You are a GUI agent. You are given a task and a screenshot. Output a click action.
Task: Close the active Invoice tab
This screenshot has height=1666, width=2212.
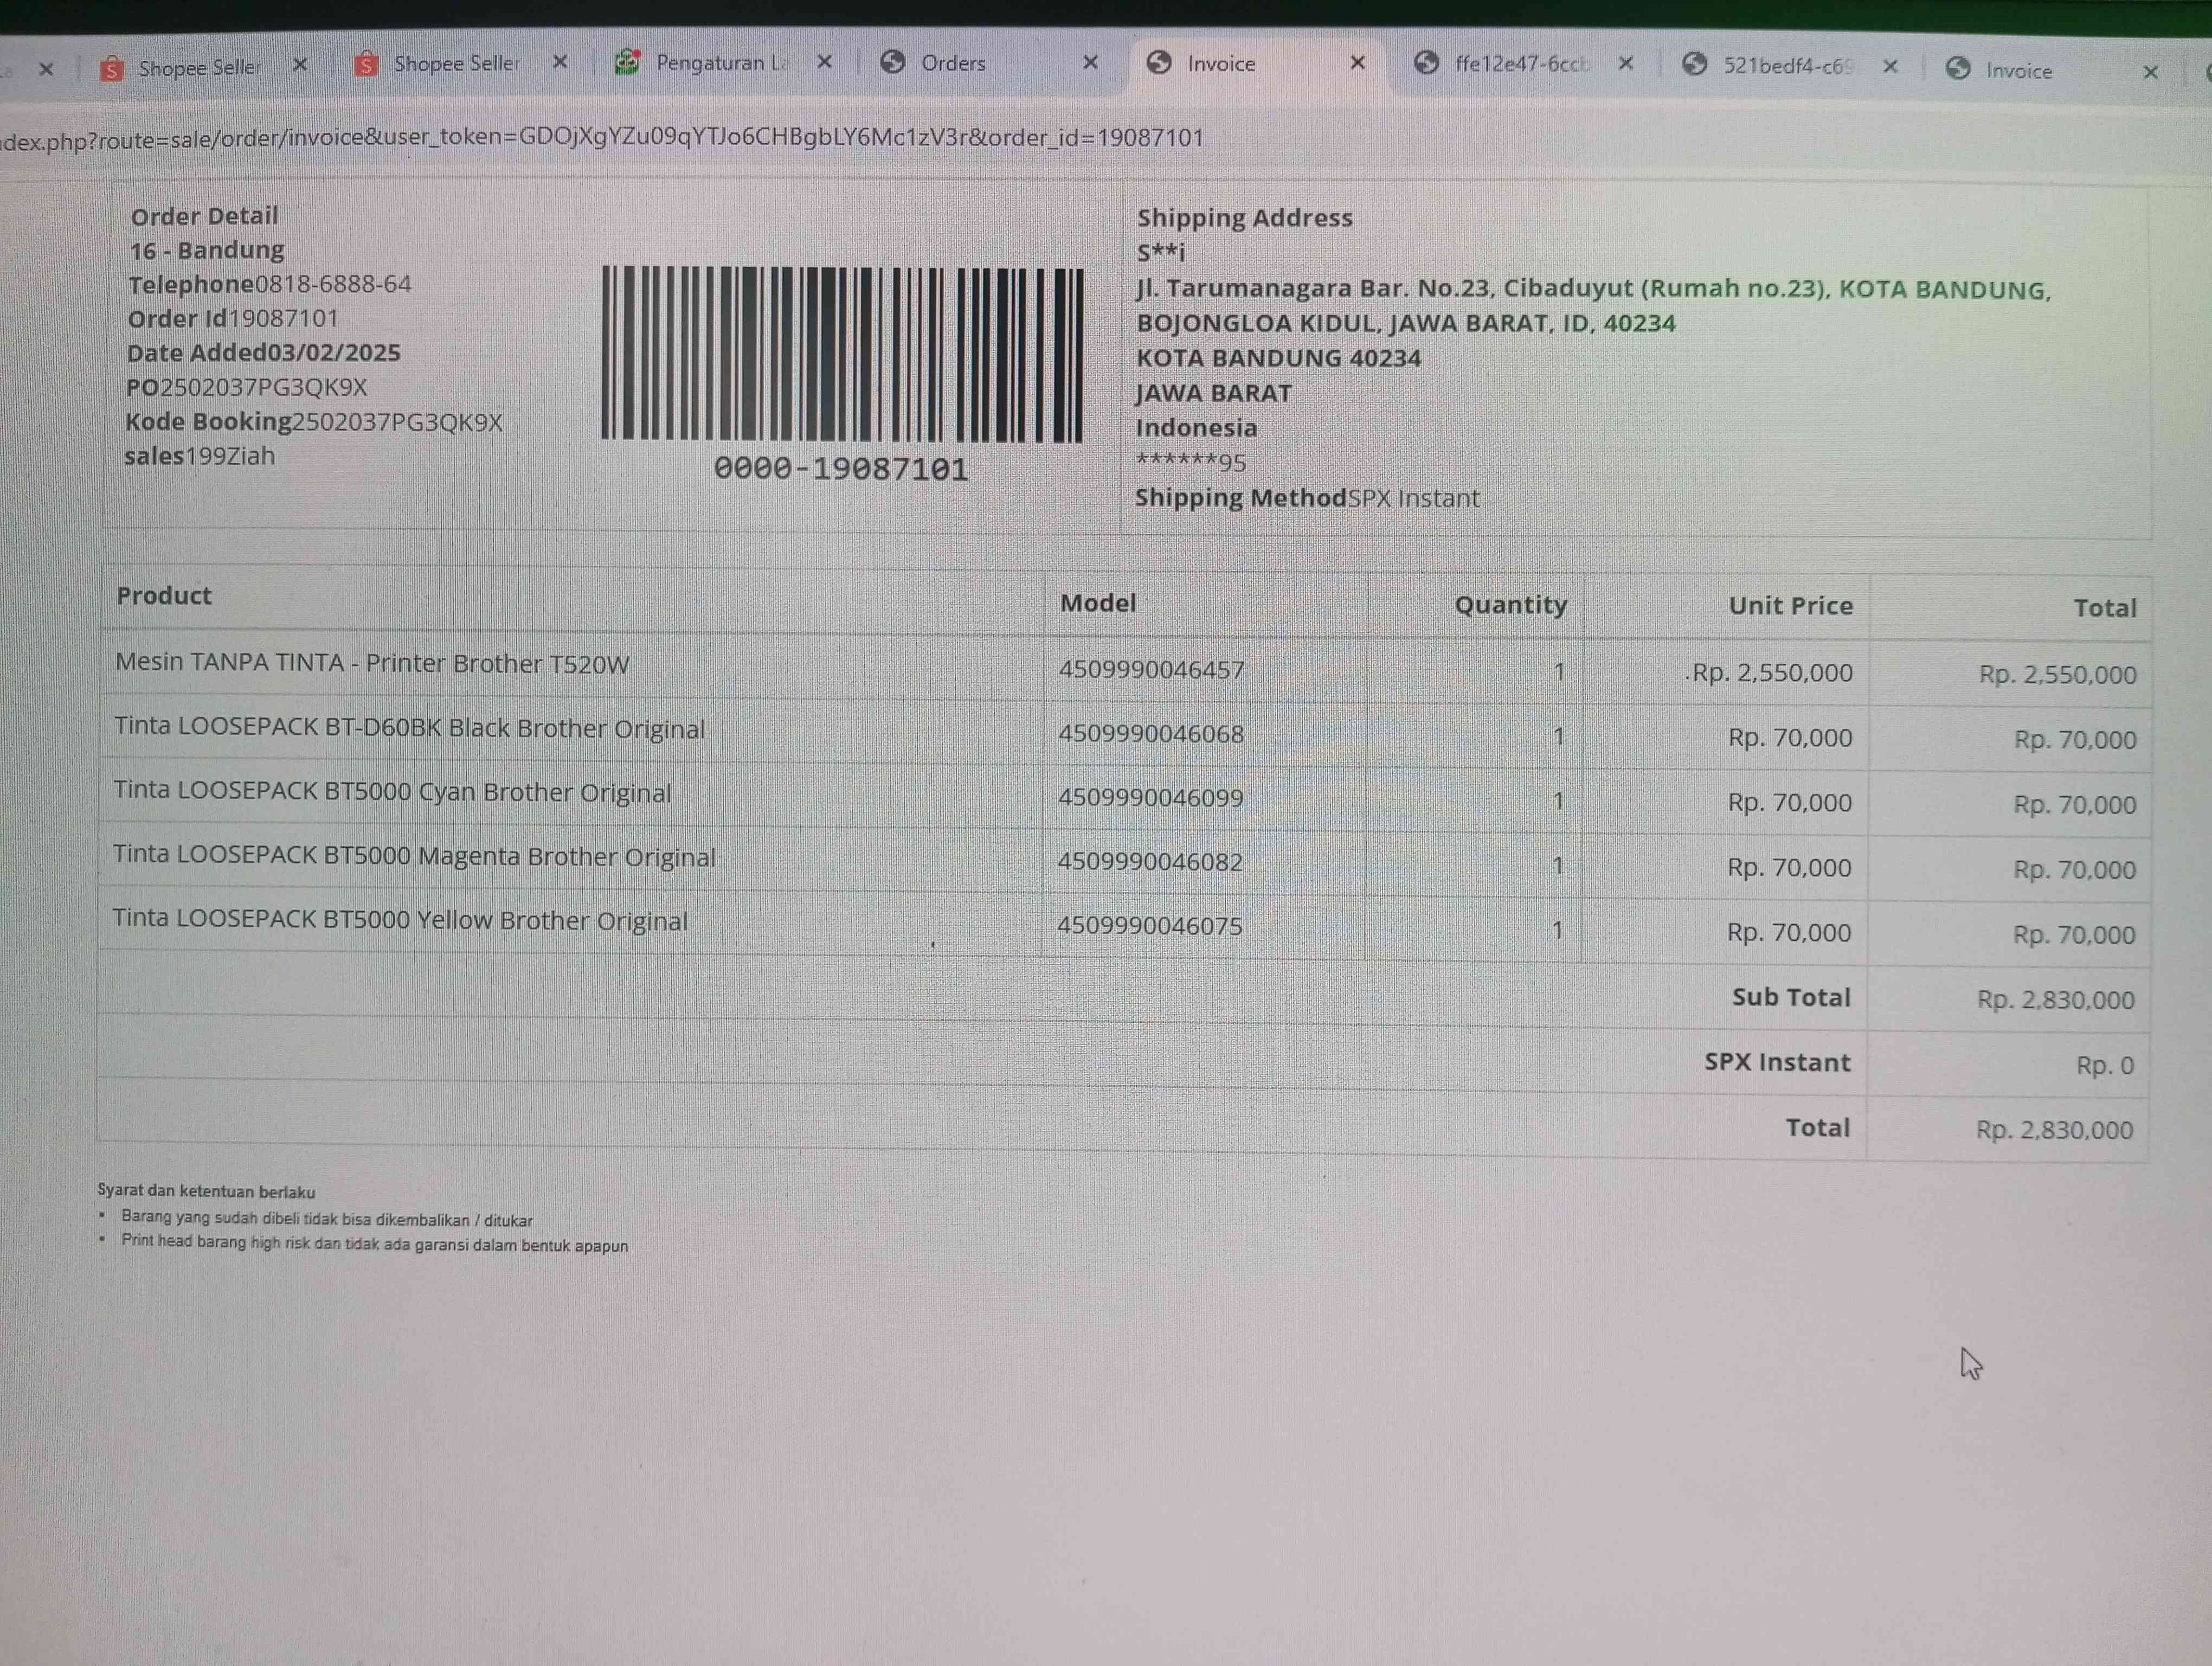pyautogui.click(x=1358, y=62)
